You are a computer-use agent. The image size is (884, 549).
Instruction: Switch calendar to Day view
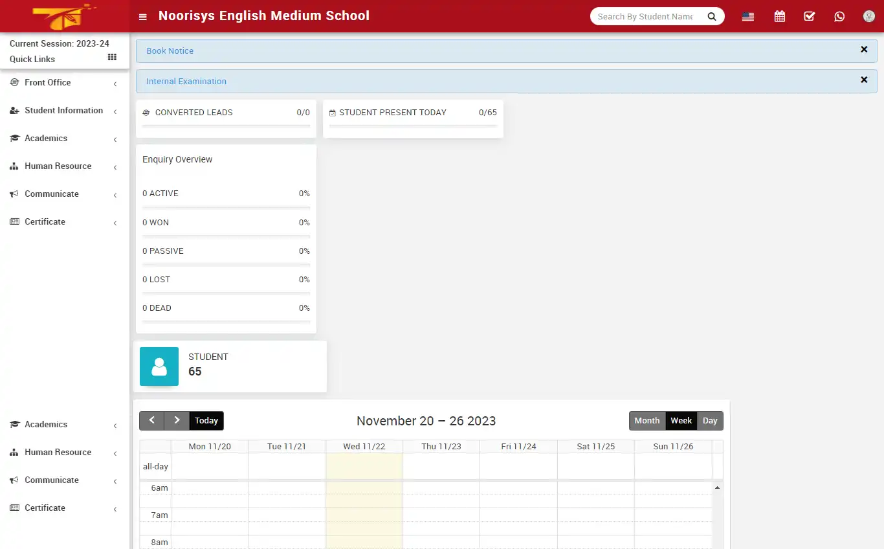click(x=710, y=420)
